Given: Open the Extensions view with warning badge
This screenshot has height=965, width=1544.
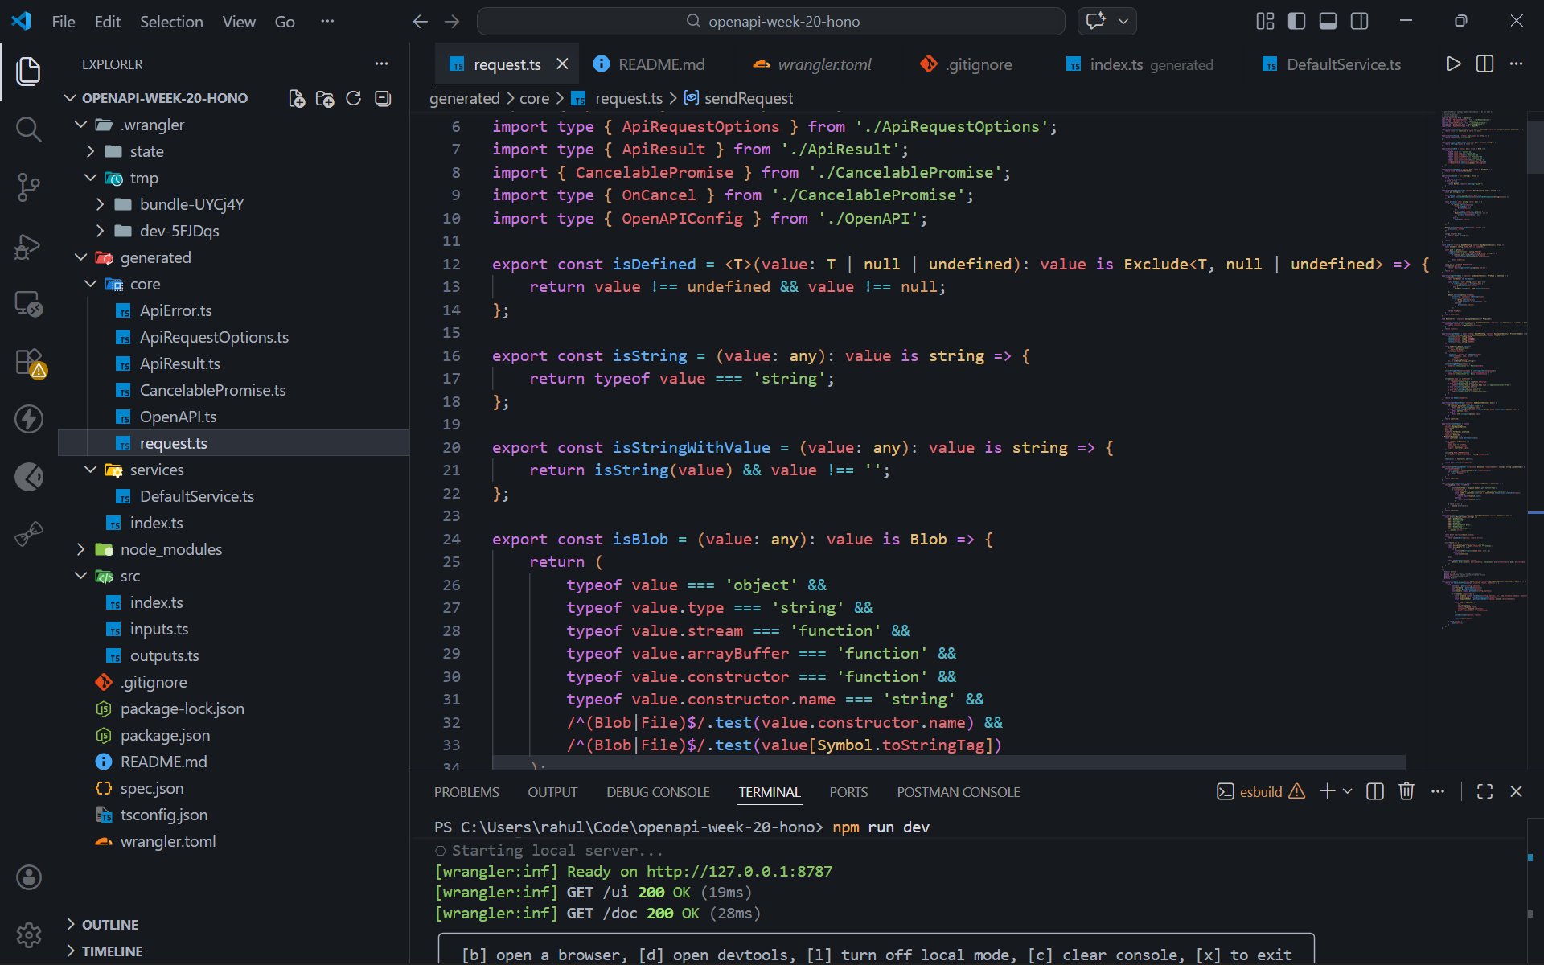Looking at the screenshot, I should click(x=29, y=362).
